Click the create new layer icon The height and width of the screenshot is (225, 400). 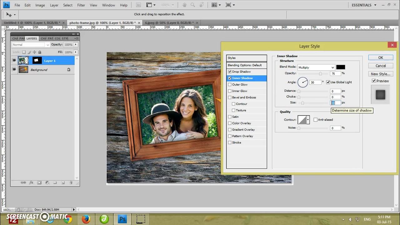click(x=63, y=182)
